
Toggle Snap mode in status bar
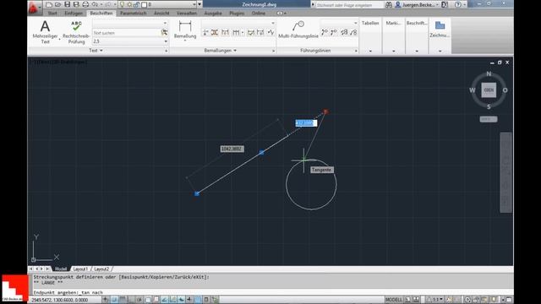[114, 300]
